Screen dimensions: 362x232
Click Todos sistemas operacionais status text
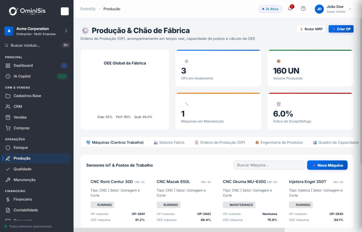(30, 226)
